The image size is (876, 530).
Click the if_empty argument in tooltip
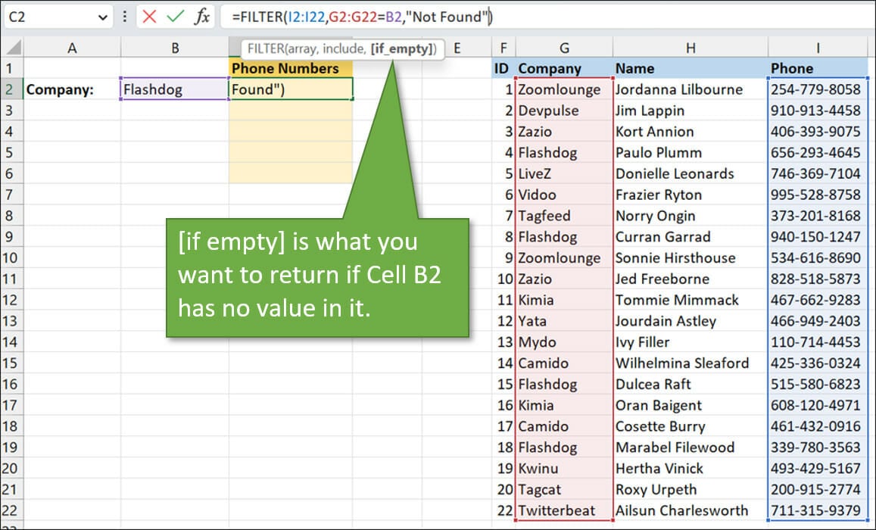402,48
